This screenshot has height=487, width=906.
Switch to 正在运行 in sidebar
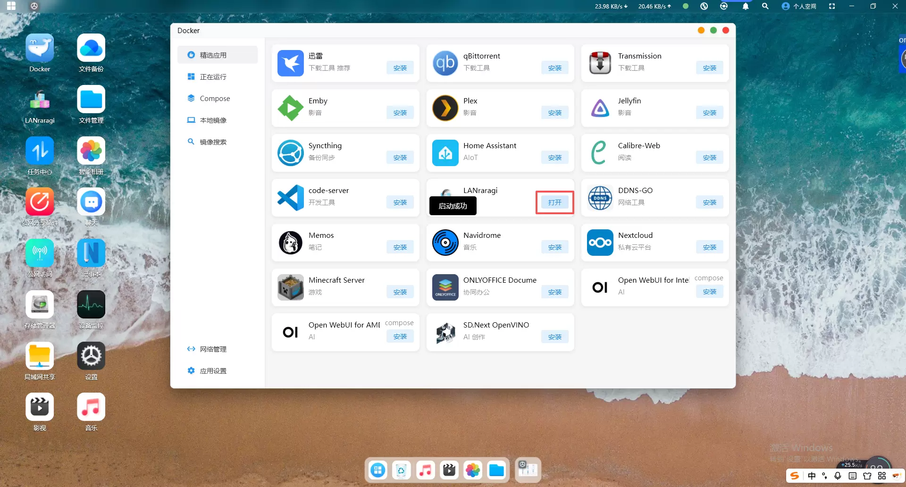click(213, 77)
